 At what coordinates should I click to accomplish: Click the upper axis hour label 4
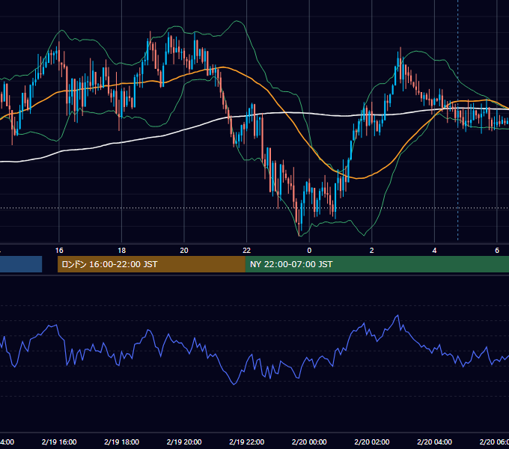point(434,251)
